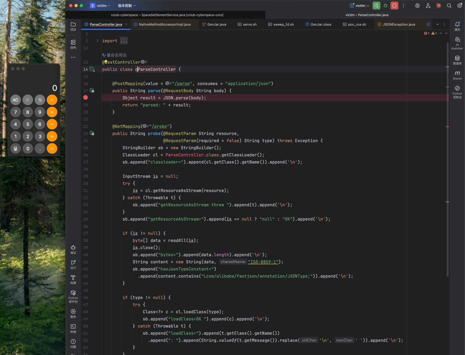The height and width of the screenshot is (355, 465).
Task: Open the victim run configuration dropdown
Action: 359,6
